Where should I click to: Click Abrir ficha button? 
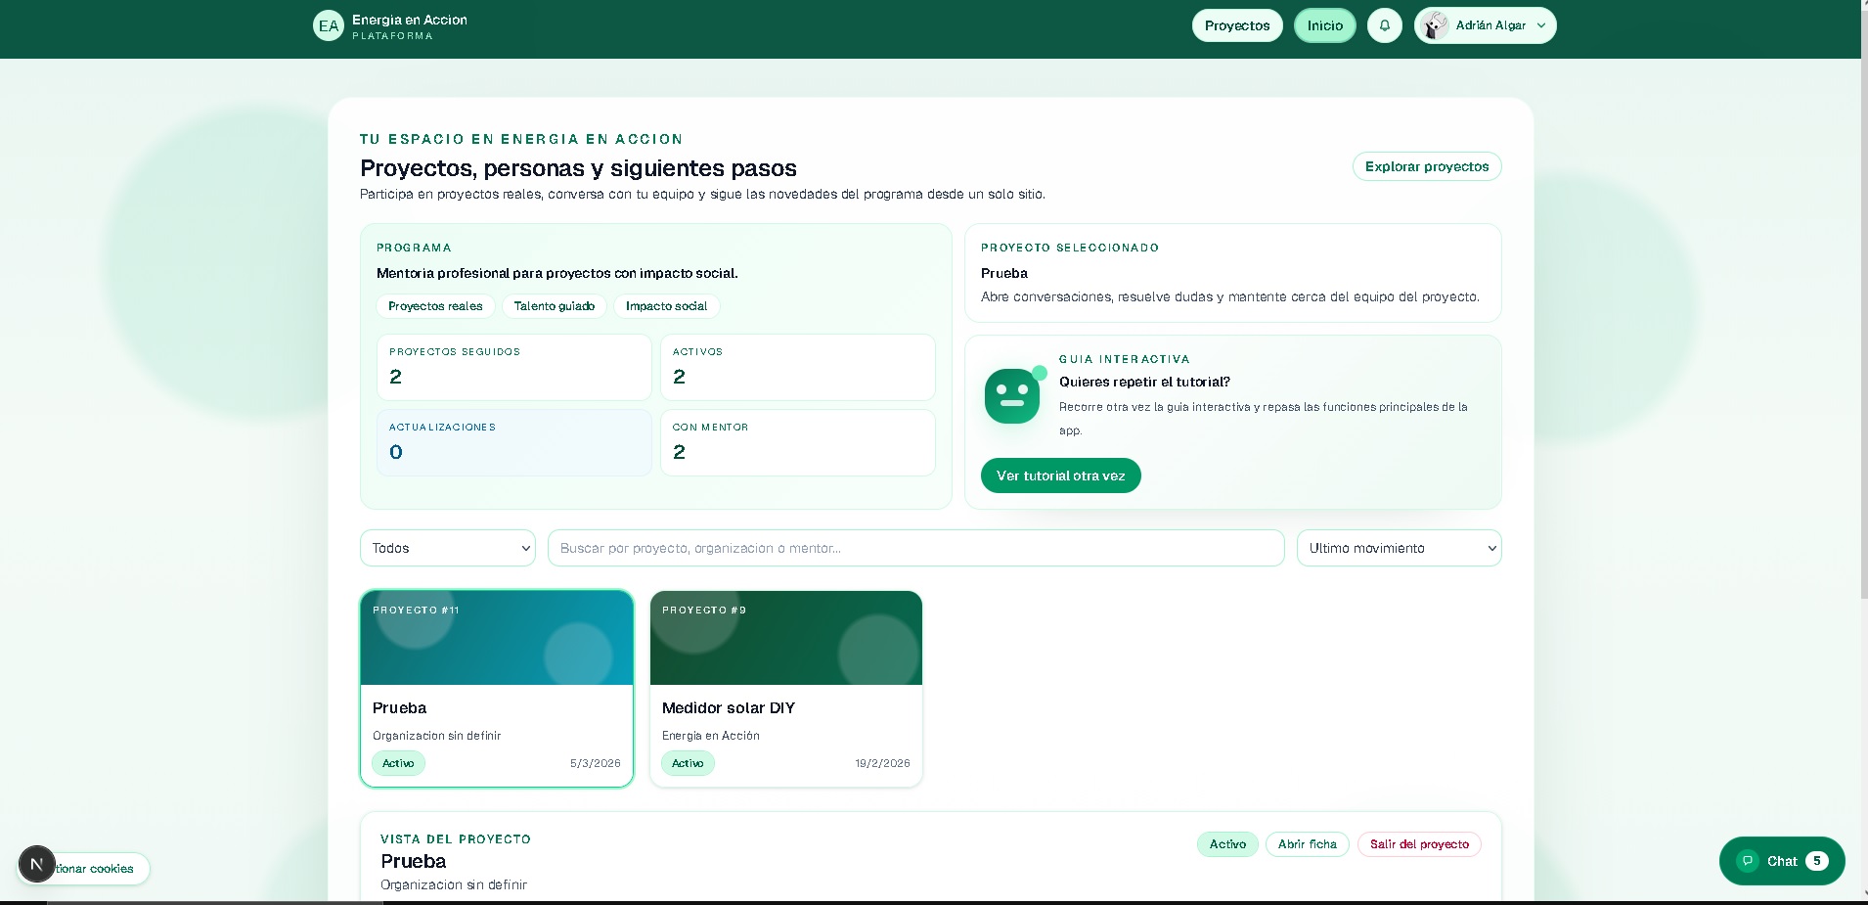[1307, 844]
